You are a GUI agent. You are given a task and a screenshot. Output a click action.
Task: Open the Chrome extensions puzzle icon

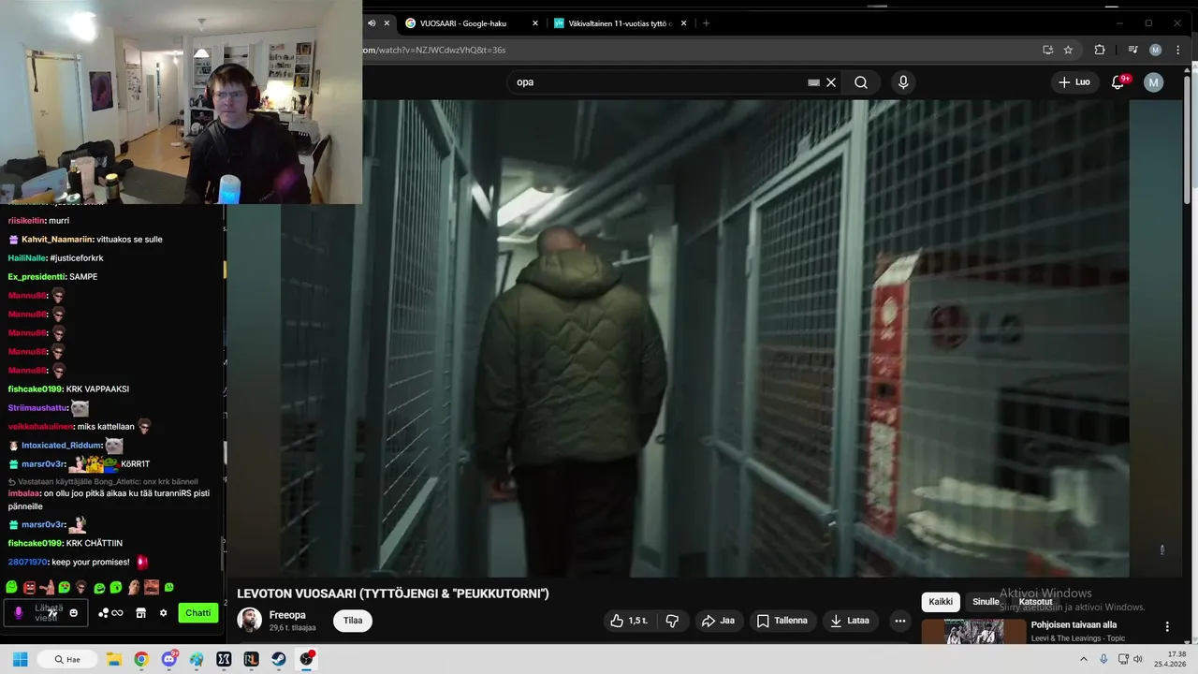coord(1100,50)
